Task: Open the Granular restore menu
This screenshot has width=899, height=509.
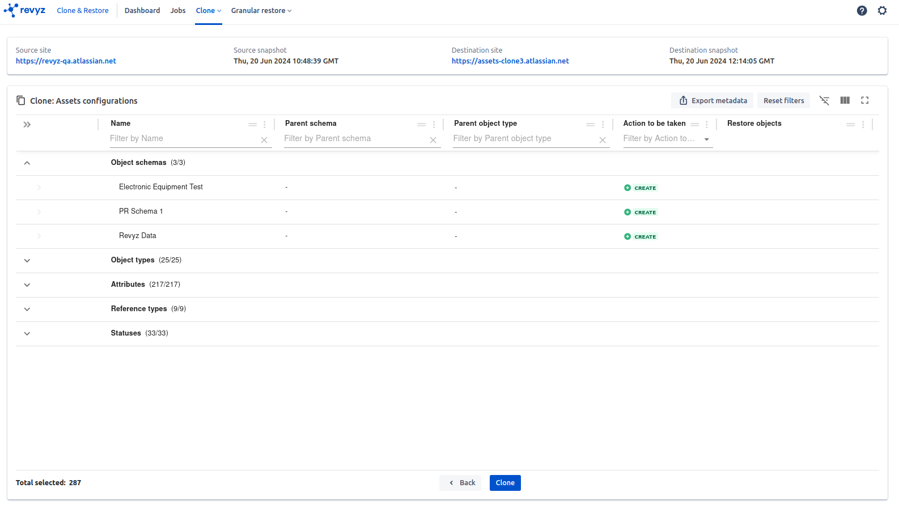Action: (x=261, y=11)
